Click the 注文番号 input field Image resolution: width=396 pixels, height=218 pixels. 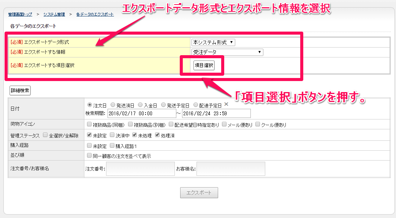point(140,169)
